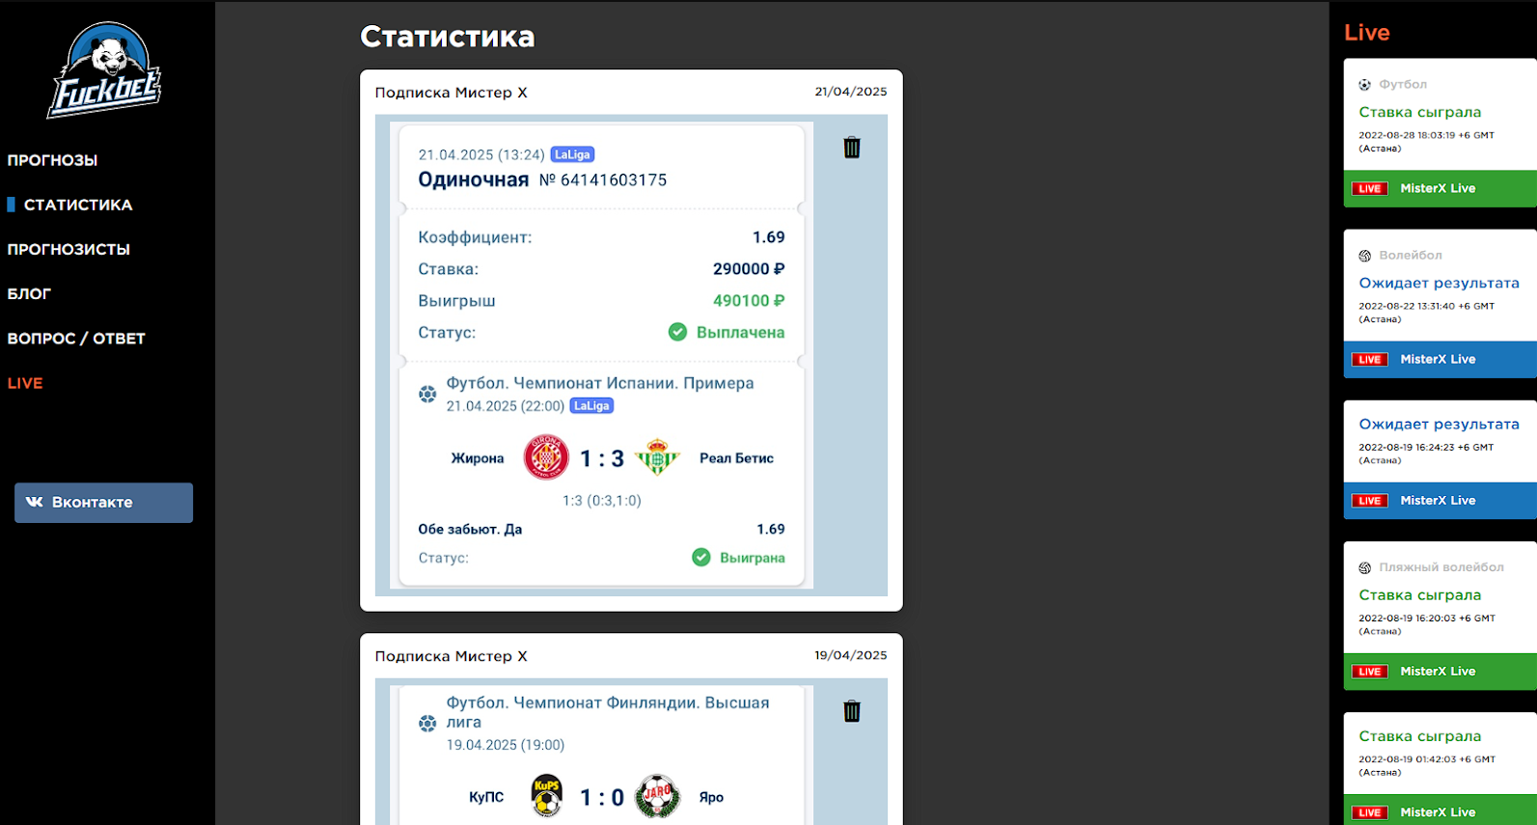Click the Футбол sport icon in Live panel
1537x825 pixels.
click(1365, 85)
